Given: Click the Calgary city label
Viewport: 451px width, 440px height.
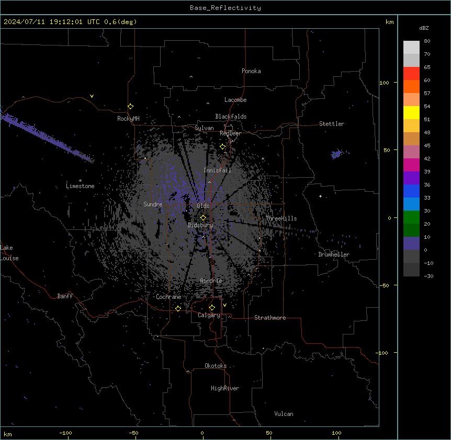Looking at the screenshot, I should coord(209,315).
